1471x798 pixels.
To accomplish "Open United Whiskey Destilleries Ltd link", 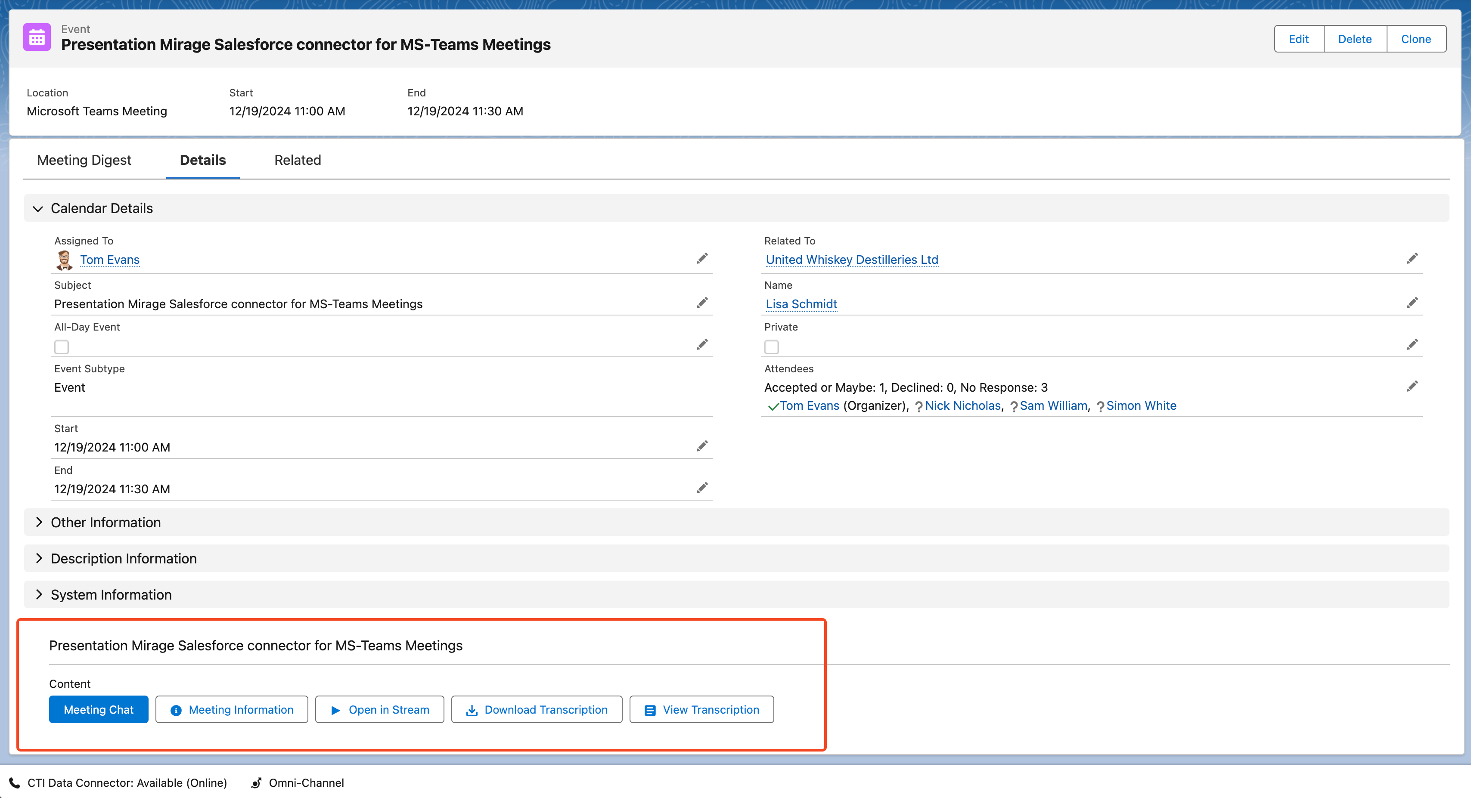I will pyautogui.click(x=852, y=260).
